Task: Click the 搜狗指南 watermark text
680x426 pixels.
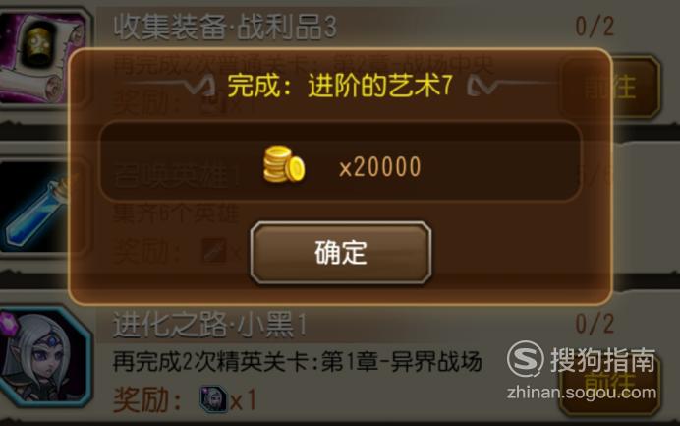Action: 602,359
